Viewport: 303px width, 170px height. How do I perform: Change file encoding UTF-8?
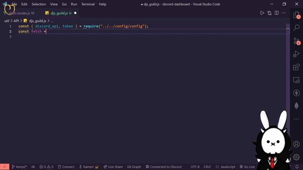[195, 167]
